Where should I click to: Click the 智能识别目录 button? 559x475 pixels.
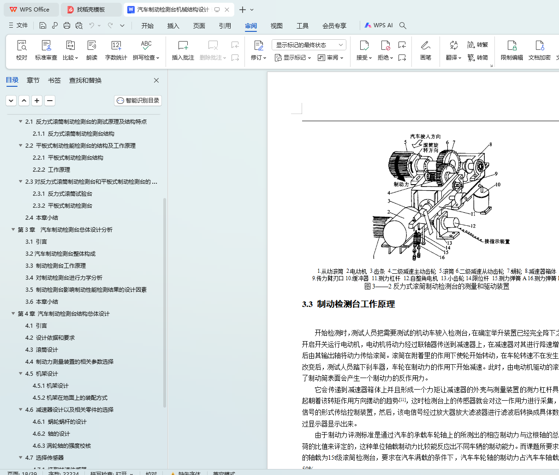click(138, 101)
